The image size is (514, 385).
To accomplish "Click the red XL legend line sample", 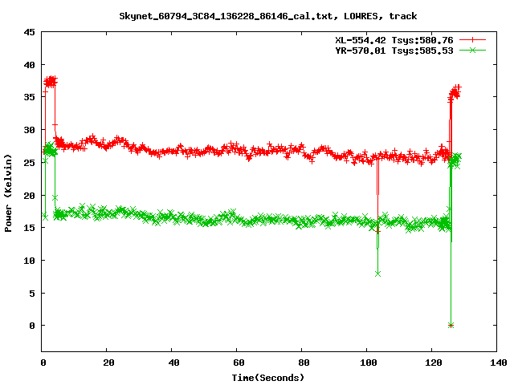I will (472, 40).
